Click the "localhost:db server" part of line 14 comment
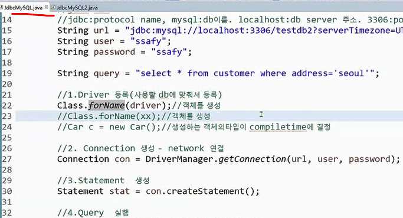 (288, 20)
